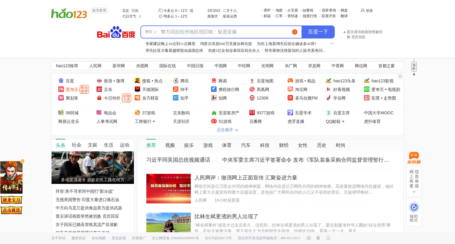This screenshot has width=455, height=244.
Task: Click the 网易 icon
Action: pos(214,81)
